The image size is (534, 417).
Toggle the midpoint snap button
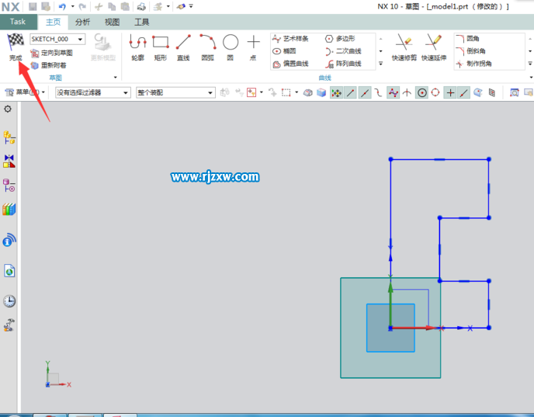364,92
